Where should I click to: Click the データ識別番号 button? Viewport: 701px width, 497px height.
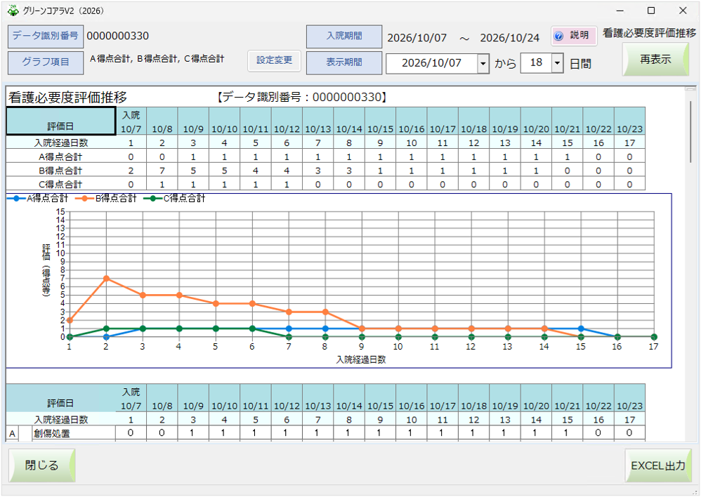tap(46, 37)
